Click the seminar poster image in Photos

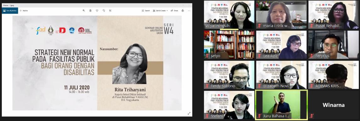pos(97,63)
